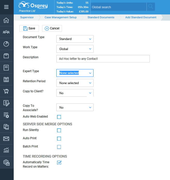Click the Description text field
The height and width of the screenshot is (180, 170).
click(x=103, y=59)
